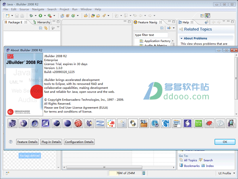Image resolution: width=238 pixels, height=179 pixels.
Task: Open the File menu
Action: 6,9
